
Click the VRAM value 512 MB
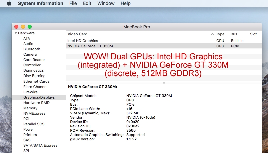point(133,113)
